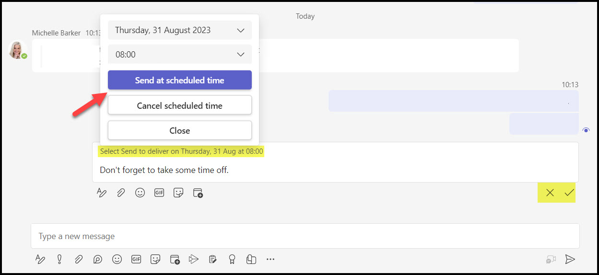The height and width of the screenshot is (275, 599).
Task: Click Send at scheduled time button
Action: click(x=180, y=80)
